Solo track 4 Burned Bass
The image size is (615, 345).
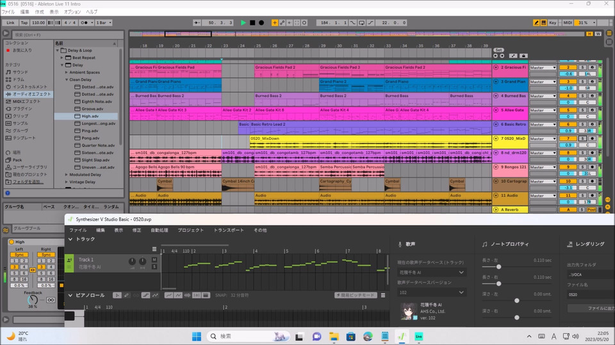583,96
